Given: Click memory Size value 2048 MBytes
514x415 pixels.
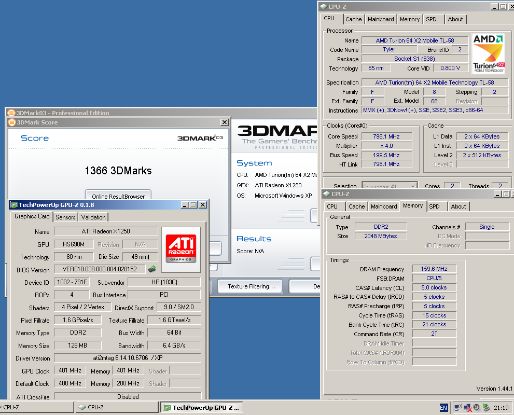Looking at the screenshot, I should 381,236.
